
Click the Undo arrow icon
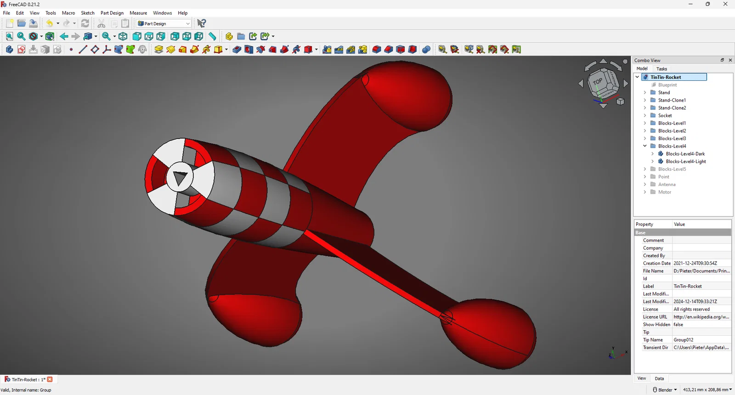(49, 23)
